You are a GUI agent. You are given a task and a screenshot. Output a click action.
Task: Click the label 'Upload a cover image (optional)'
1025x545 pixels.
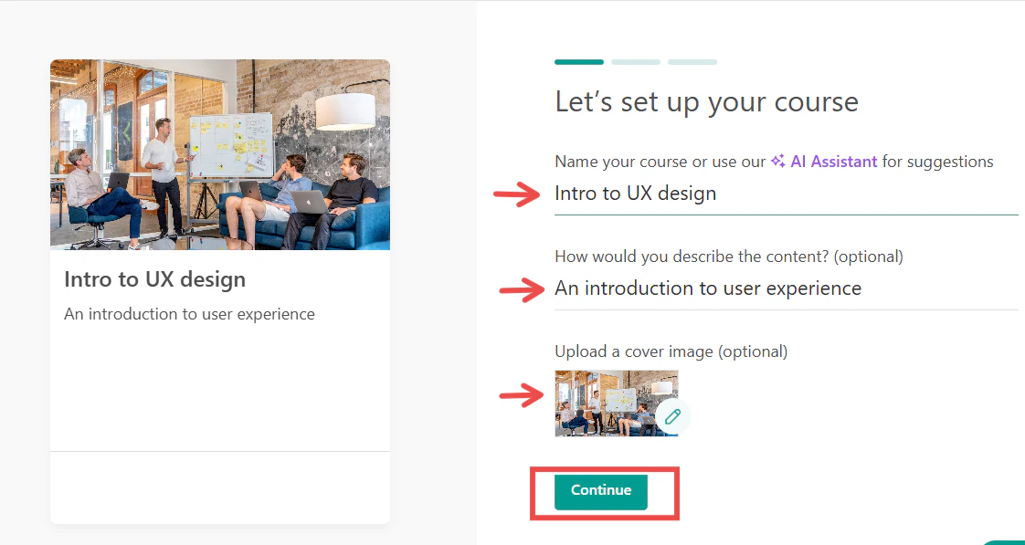point(671,352)
